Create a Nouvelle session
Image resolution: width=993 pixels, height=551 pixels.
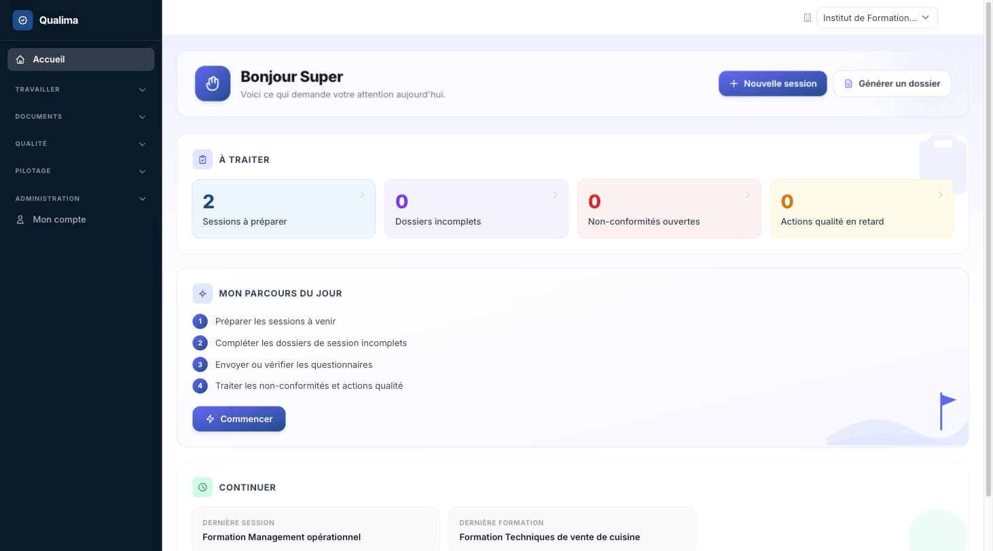point(773,83)
